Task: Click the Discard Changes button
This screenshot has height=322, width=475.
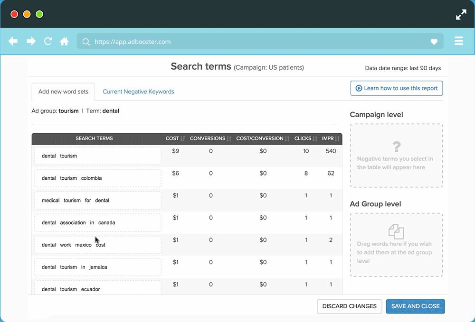Action: [x=349, y=306]
